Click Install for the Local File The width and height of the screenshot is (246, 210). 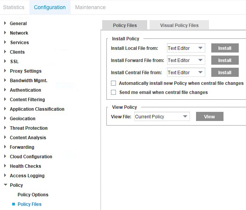coord(225,48)
